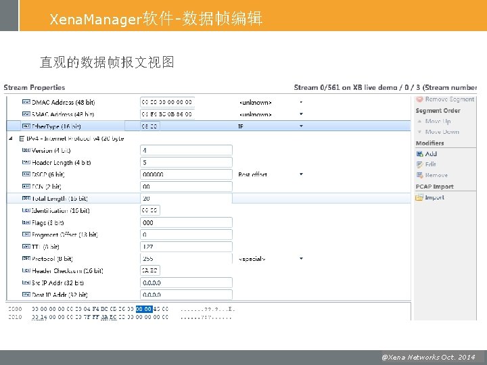Click the Remove modifier icon
487x365 pixels.
coord(419,175)
